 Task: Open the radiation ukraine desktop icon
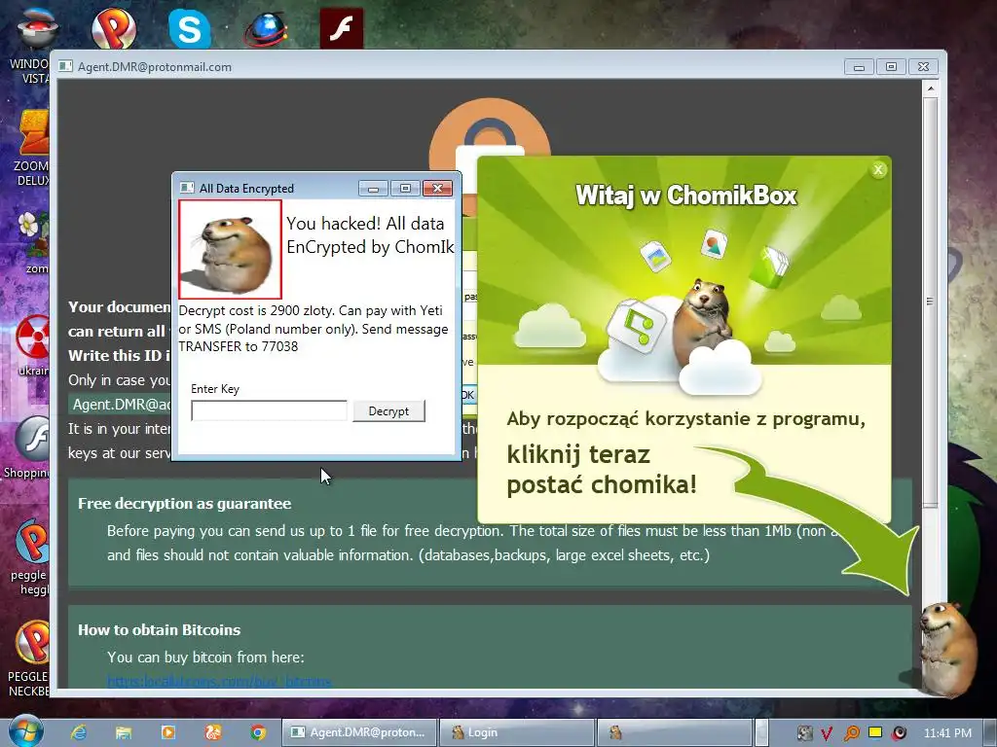pyautogui.click(x=32, y=344)
